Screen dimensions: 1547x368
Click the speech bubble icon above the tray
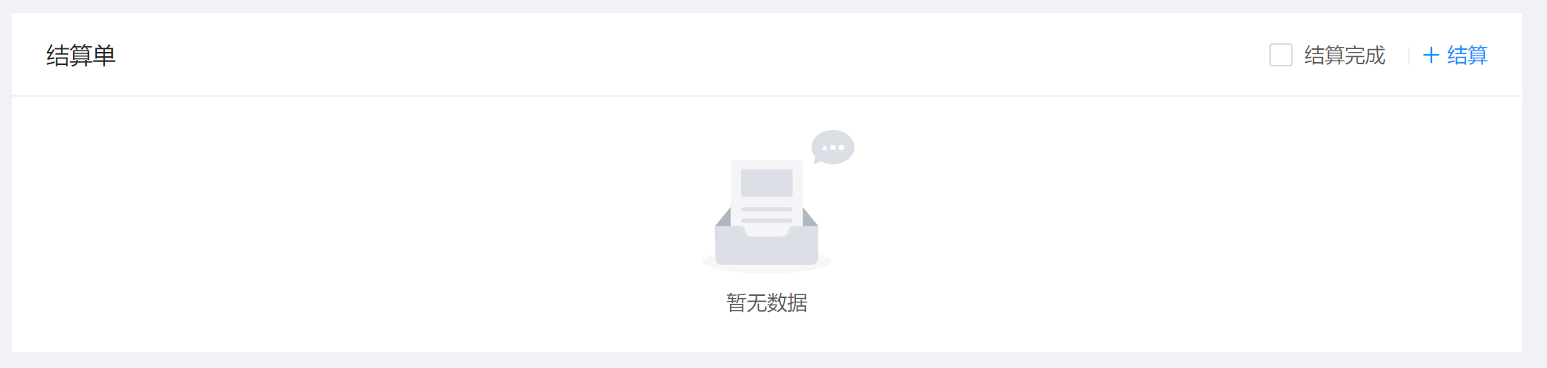833,147
